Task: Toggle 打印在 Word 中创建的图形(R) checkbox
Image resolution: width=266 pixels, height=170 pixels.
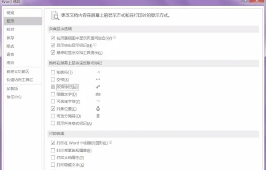Action: tap(53, 143)
